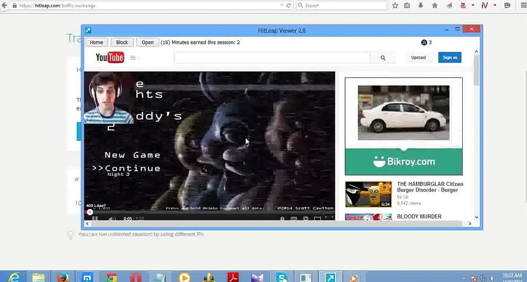
Task: Click Home in HitLeap Viewer
Action: pos(96,42)
